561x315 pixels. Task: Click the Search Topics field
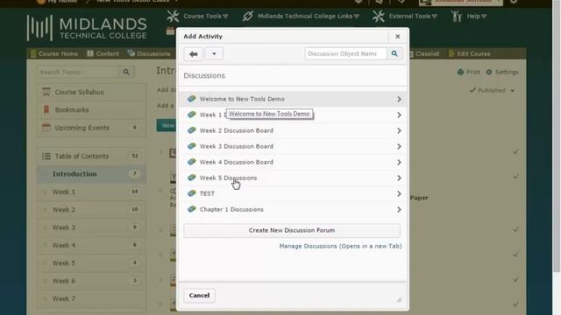(78, 72)
